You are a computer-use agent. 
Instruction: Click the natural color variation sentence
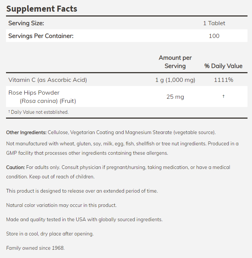pos(61,205)
